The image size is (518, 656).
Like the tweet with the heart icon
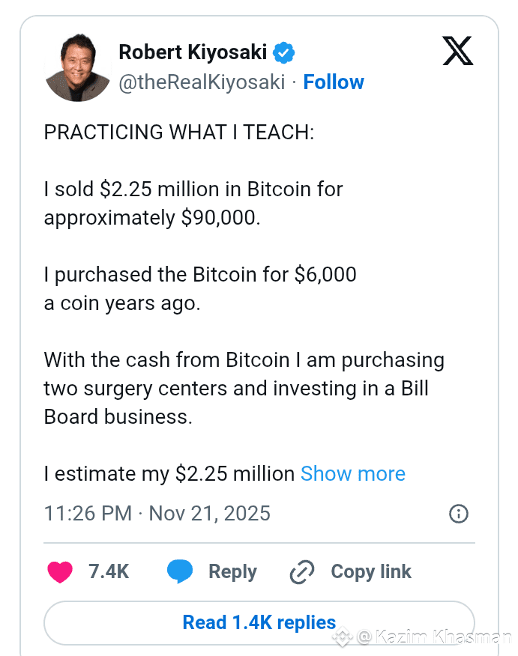pos(60,572)
